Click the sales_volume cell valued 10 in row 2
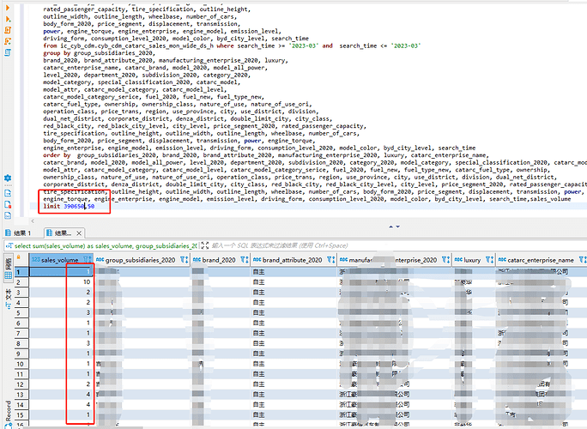The height and width of the screenshot is (429, 587). point(62,282)
